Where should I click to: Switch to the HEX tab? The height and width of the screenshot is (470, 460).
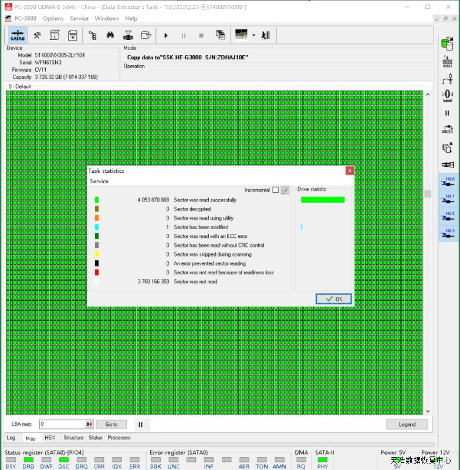pyautogui.click(x=50, y=438)
